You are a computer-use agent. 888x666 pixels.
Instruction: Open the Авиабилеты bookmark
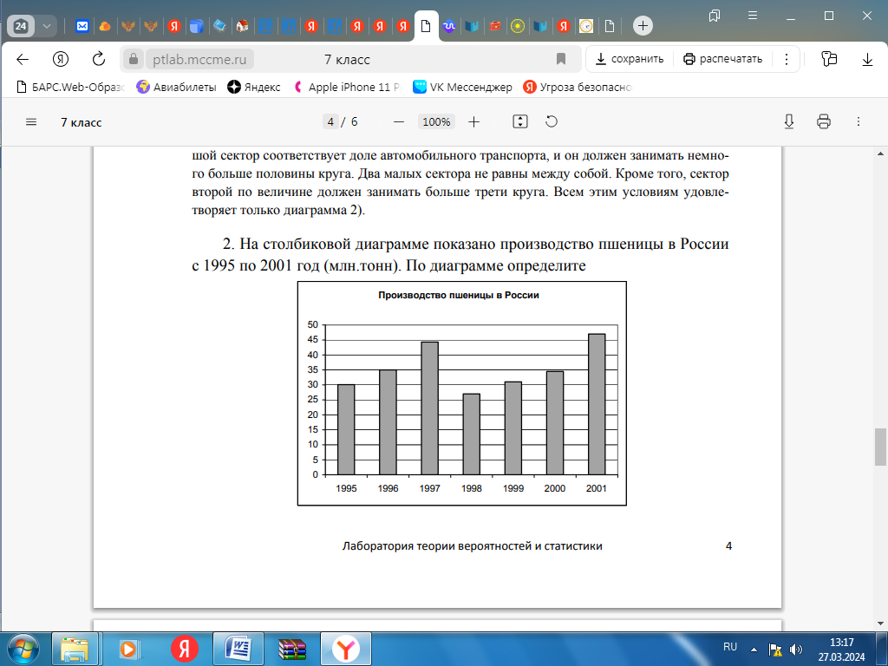[177, 87]
